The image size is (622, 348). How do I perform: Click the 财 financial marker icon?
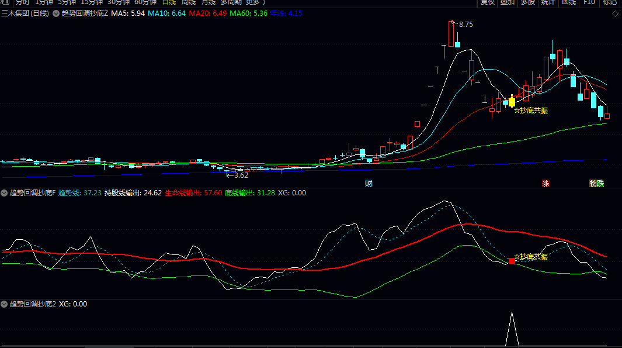tap(369, 183)
